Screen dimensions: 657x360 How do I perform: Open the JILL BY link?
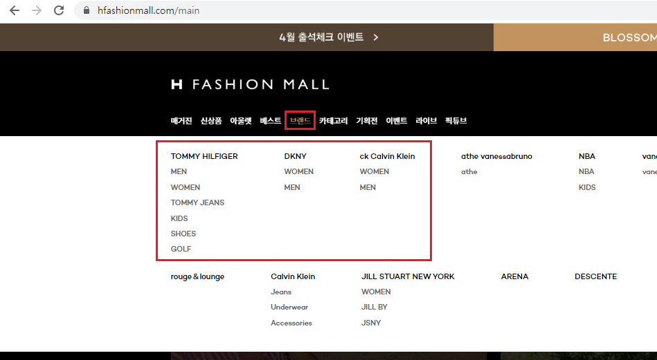(x=375, y=307)
